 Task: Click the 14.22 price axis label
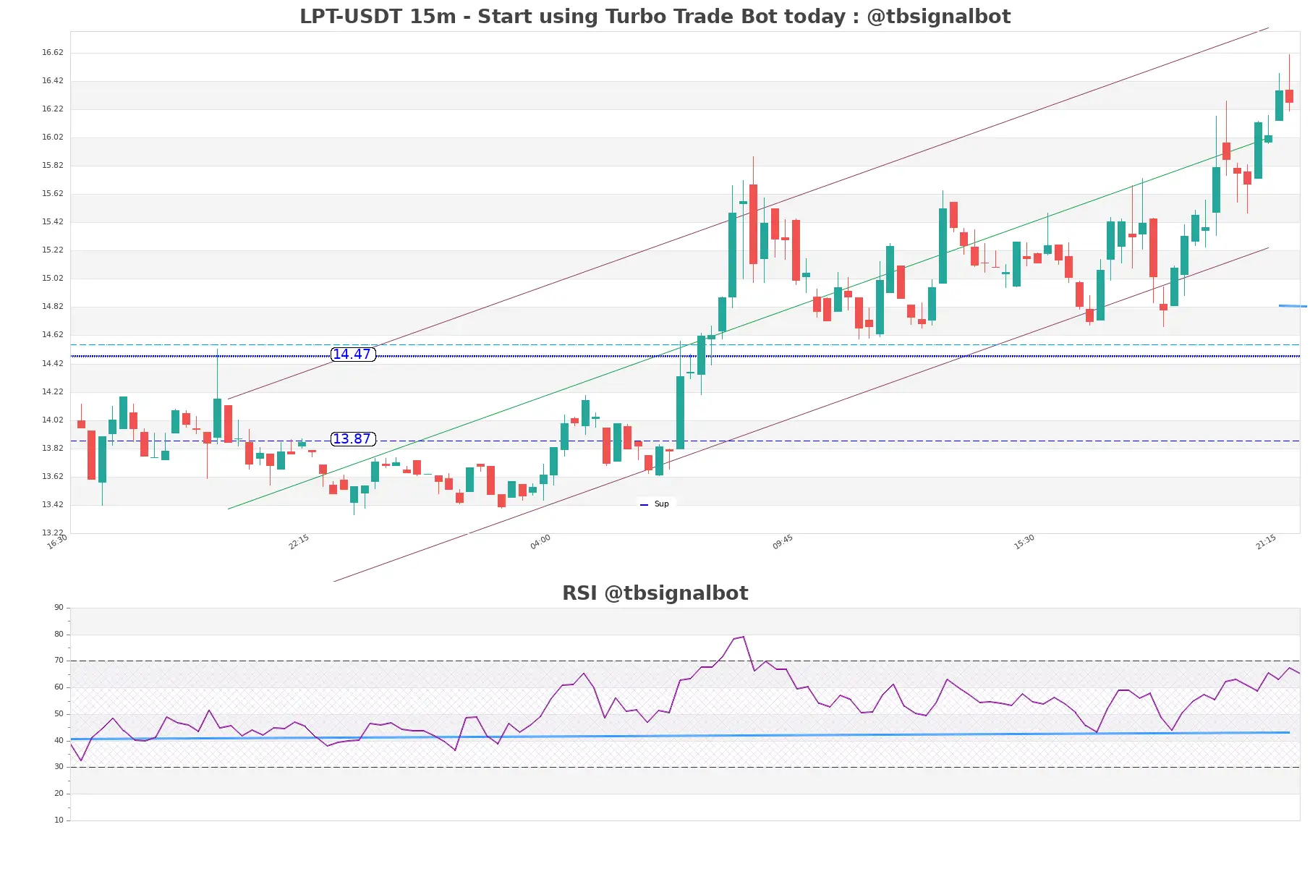tap(52, 392)
